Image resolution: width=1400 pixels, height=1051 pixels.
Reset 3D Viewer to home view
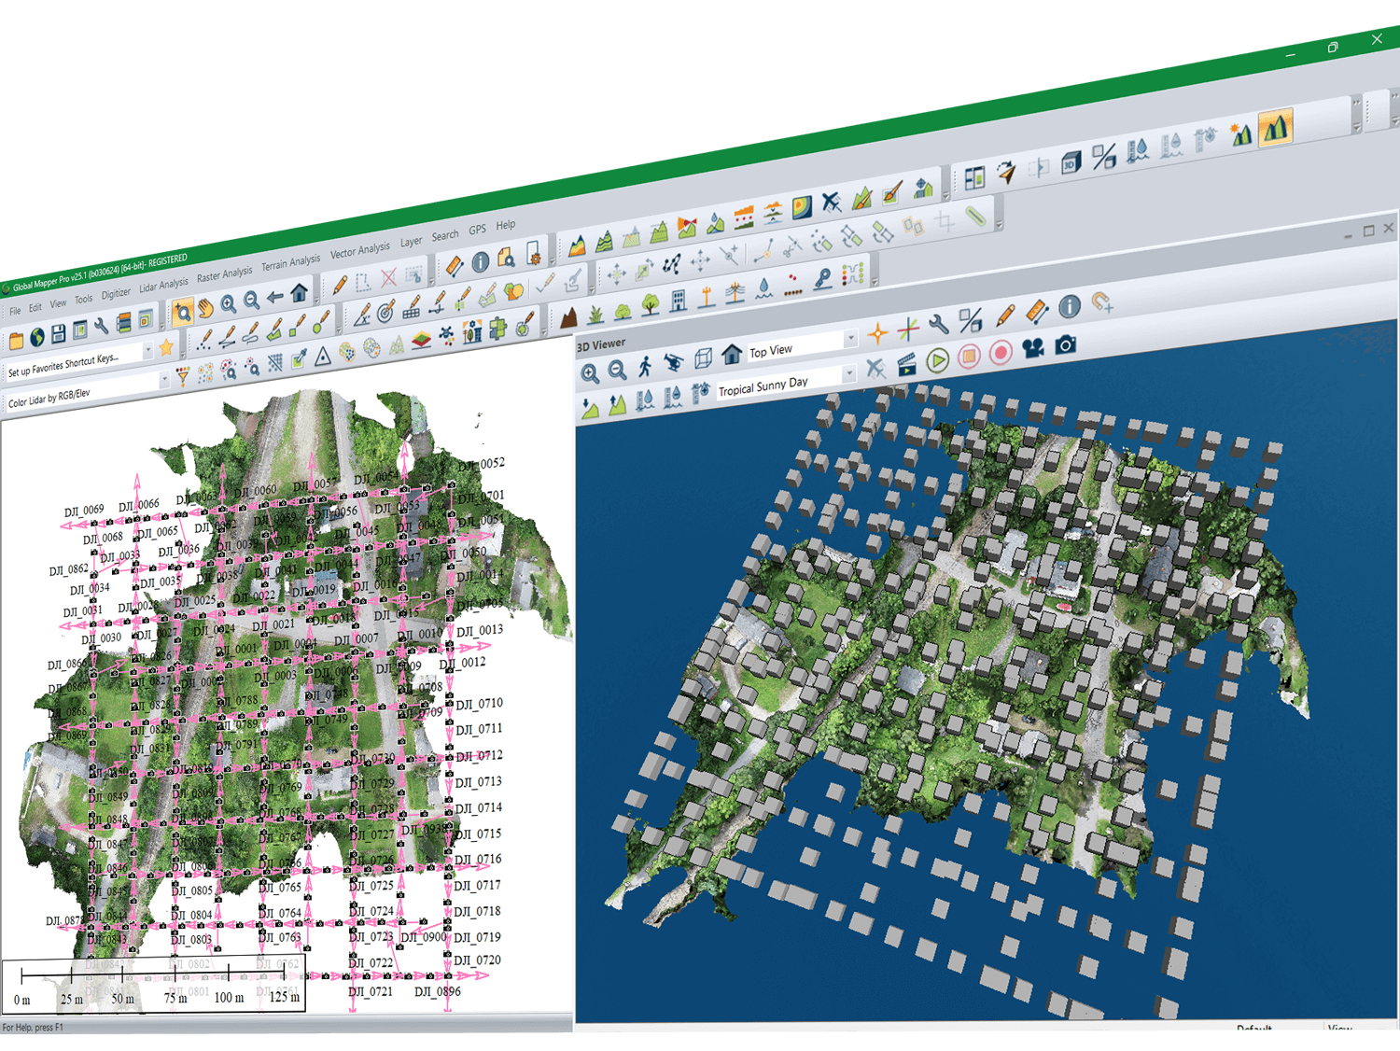(x=732, y=353)
